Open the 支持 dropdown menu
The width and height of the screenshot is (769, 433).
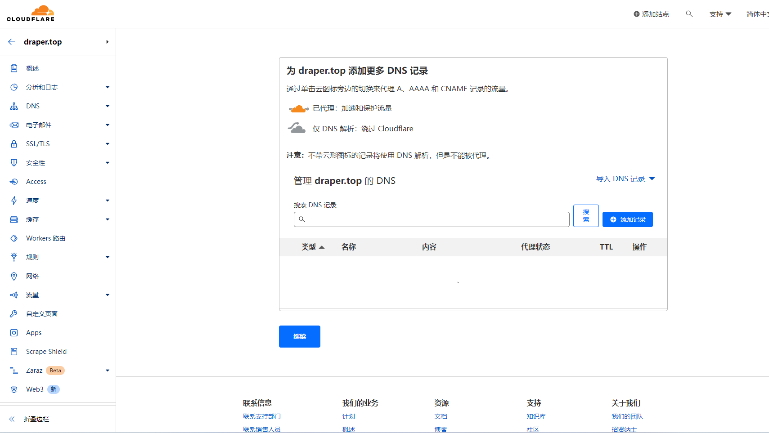pyautogui.click(x=720, y=14)
